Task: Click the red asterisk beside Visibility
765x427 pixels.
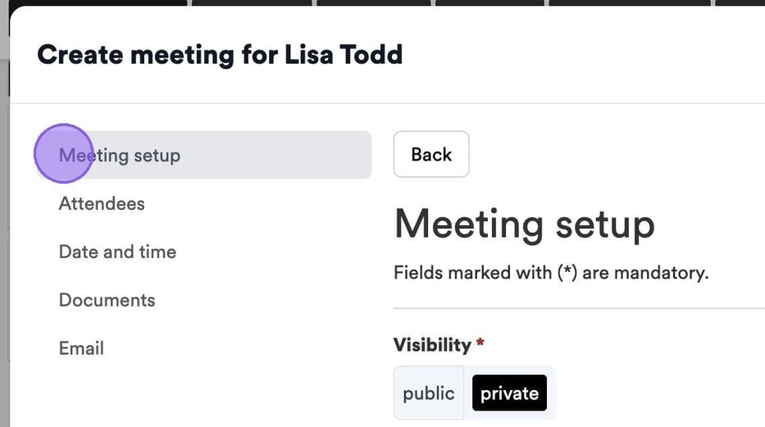Action: (x=480, y=343)
